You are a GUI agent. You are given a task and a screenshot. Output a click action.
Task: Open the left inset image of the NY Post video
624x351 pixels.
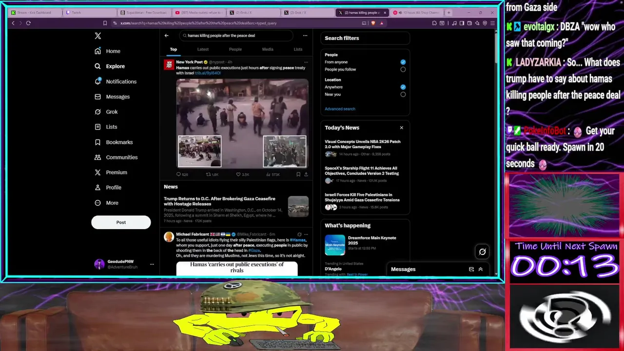[199, 152]
